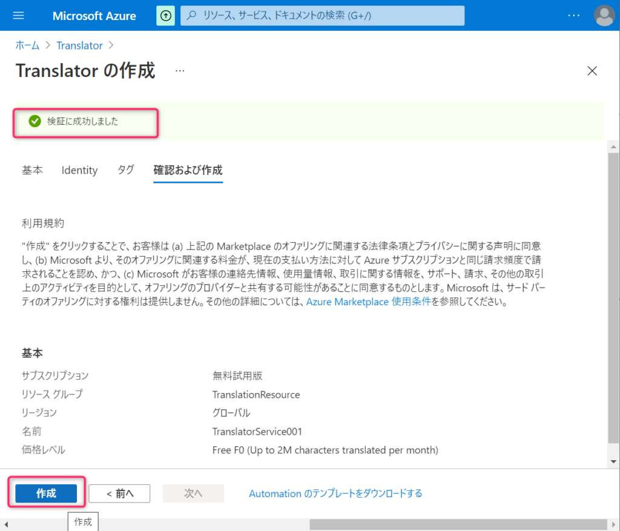Click the search magnifier icon
Image resolution: width=620 pixels, height=531 pixels.
(192, 15)
